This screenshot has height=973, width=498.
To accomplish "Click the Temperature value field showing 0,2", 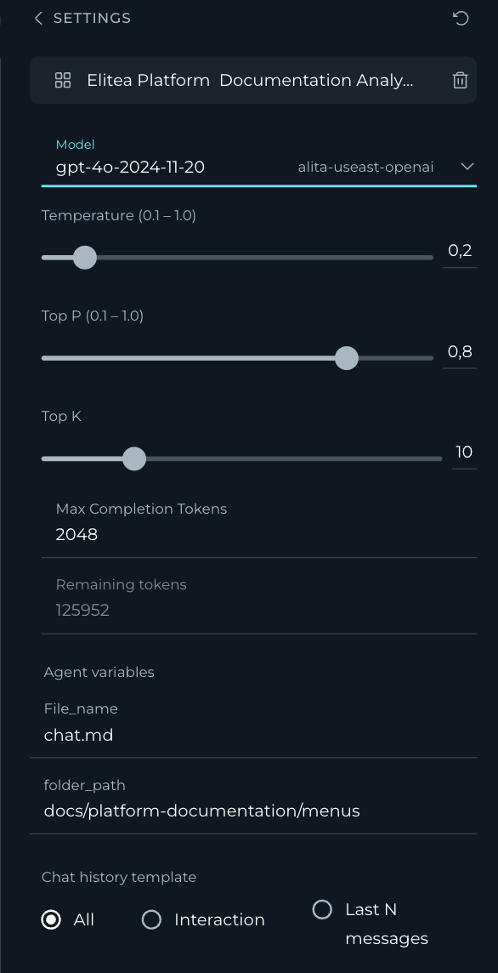I will [x=460, y=251].
